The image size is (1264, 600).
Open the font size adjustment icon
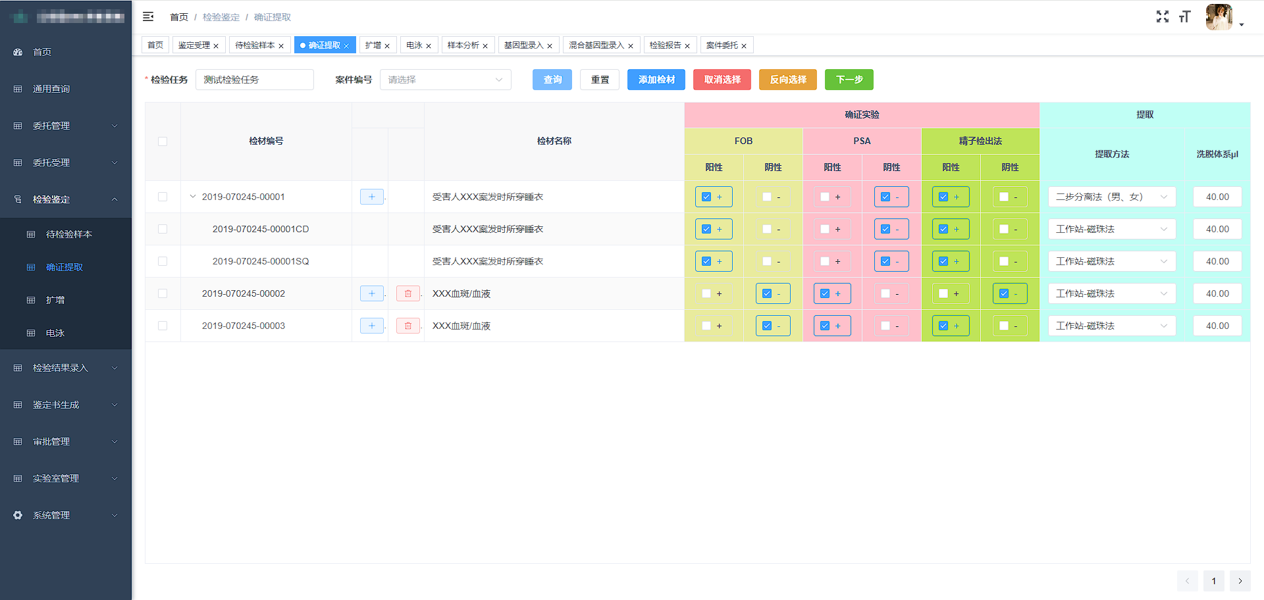point(1185,16)
